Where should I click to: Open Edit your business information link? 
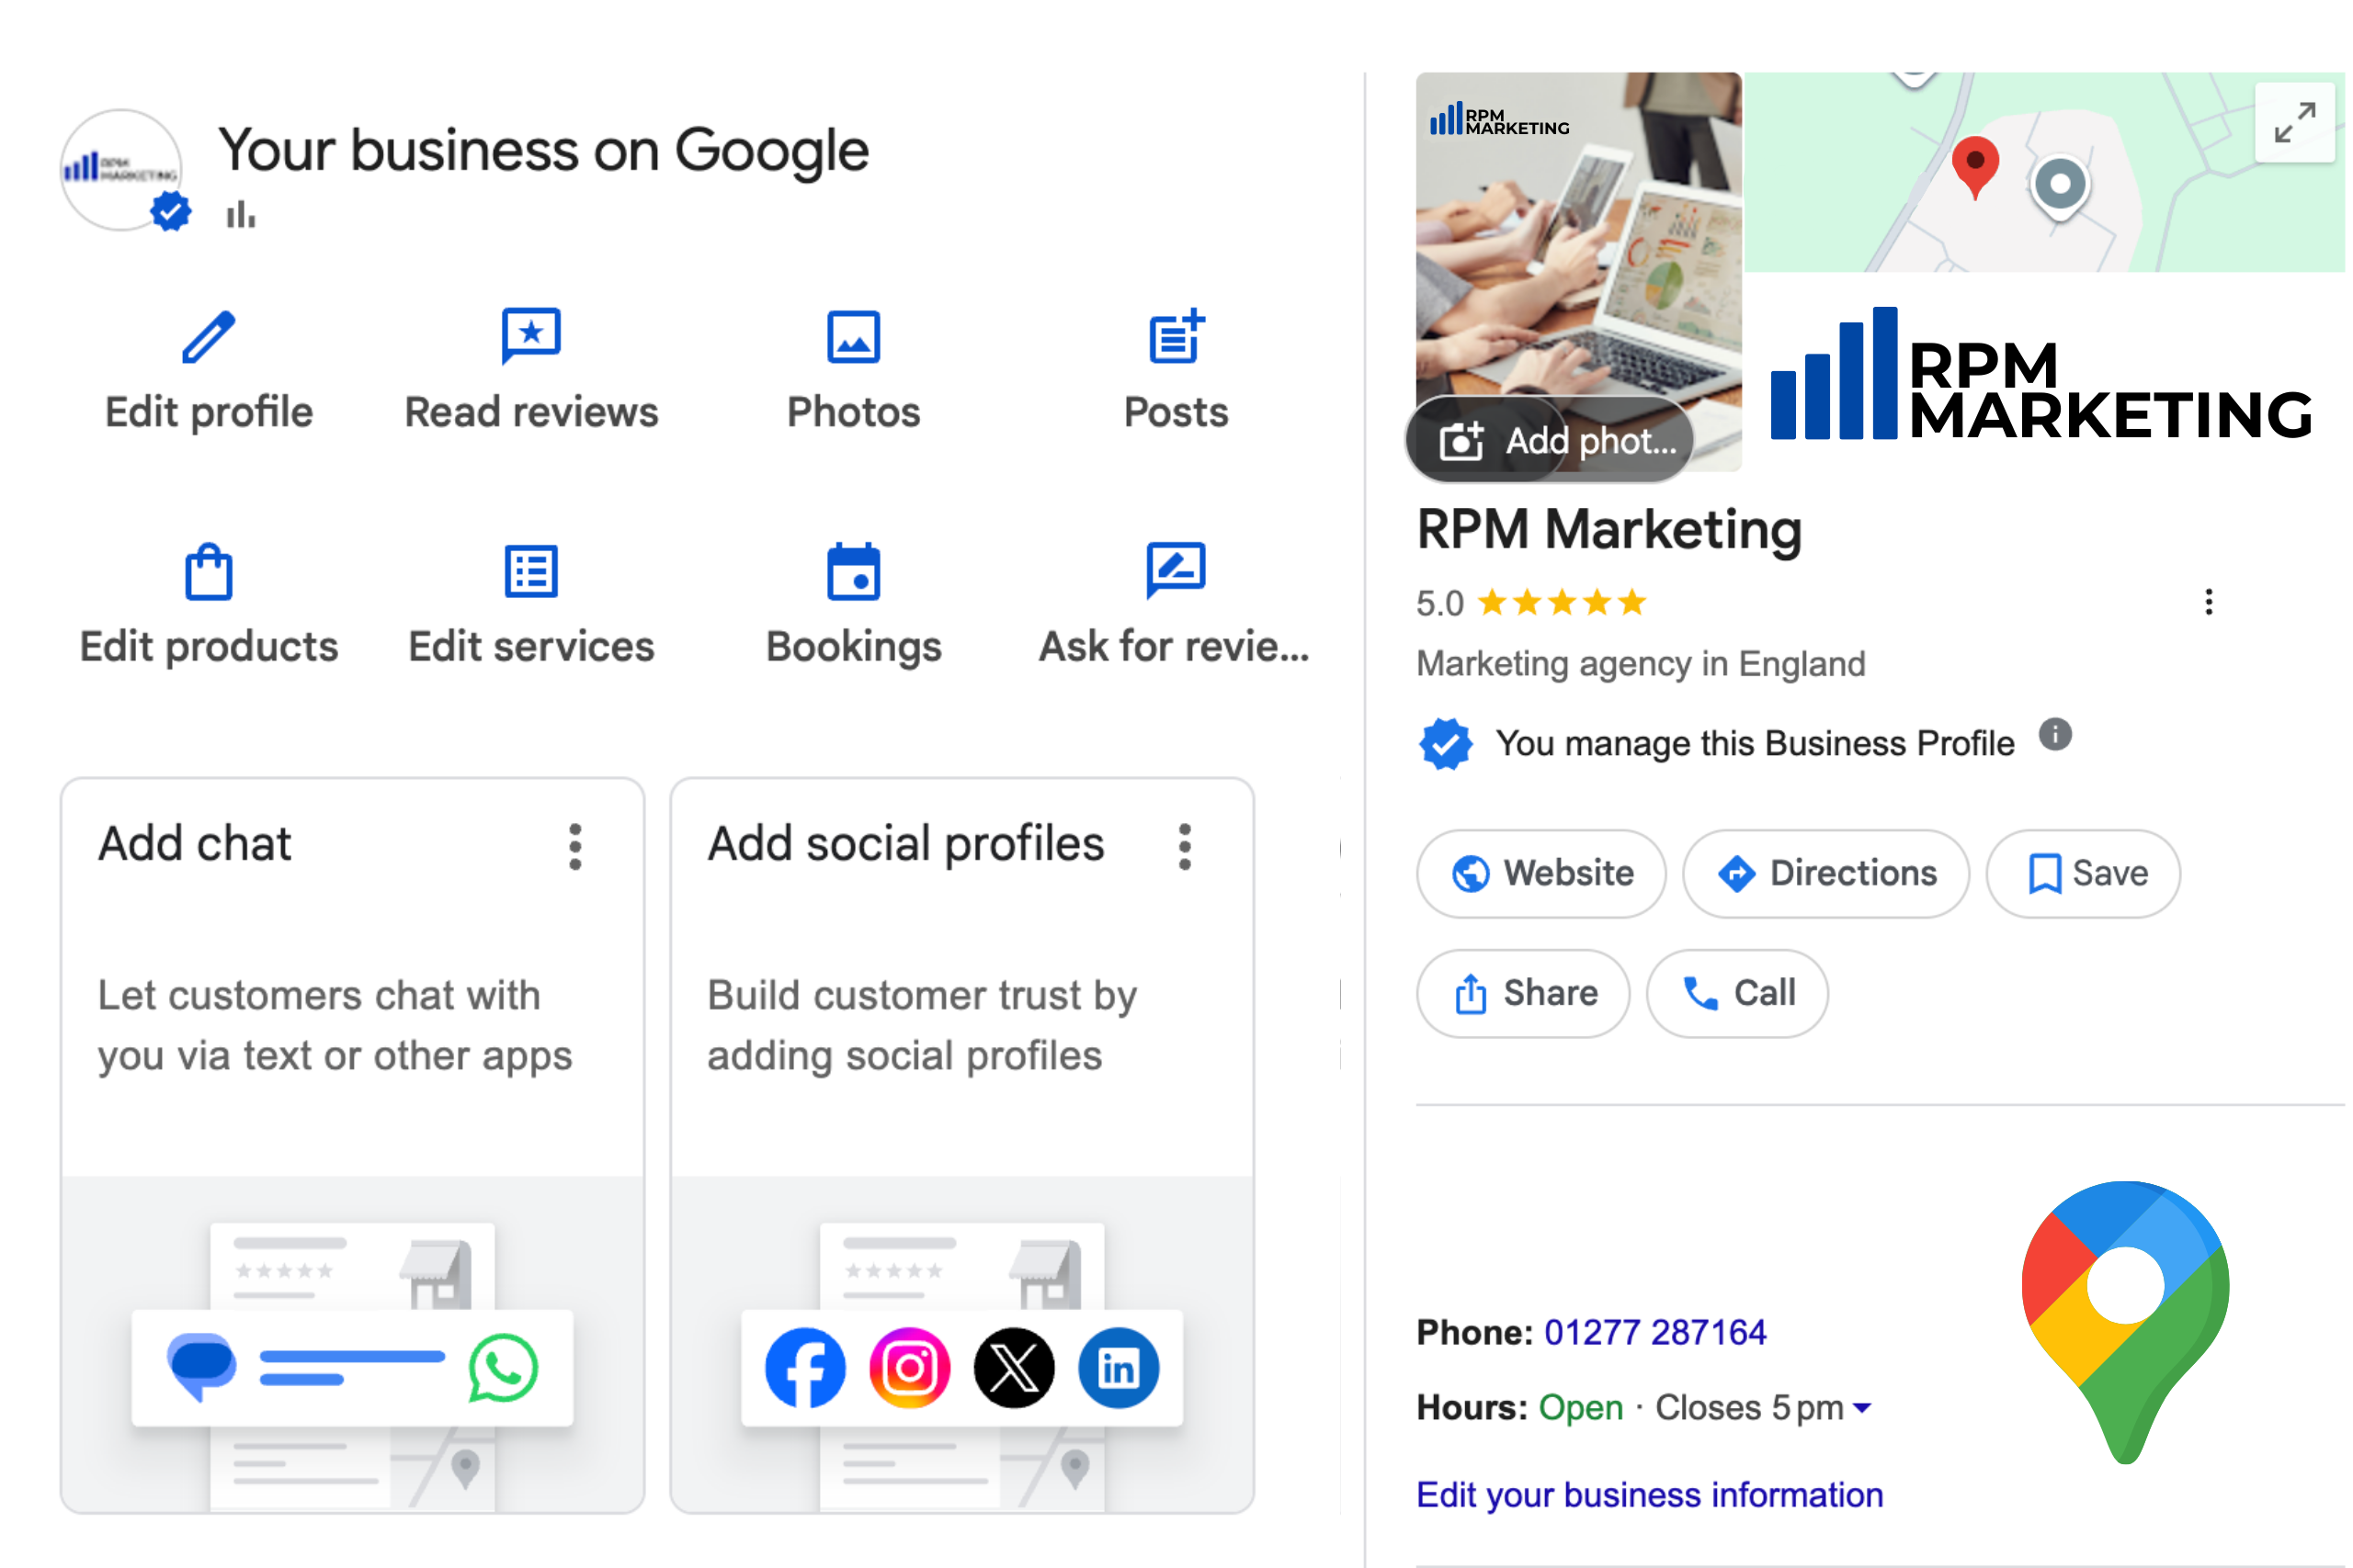pyautogui.click(x=1650, y=1495)
